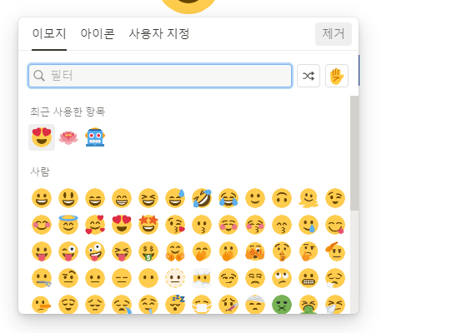Open the 사용자 지정 tab
The height and width of the screenshot is (333, 467).
(158, 33)
